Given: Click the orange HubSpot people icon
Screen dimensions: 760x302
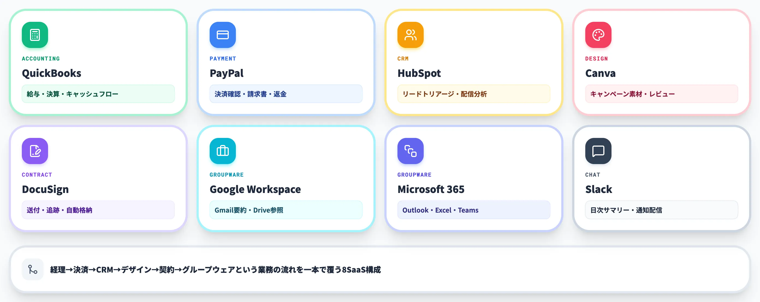Looking at the screenshot, I should [x=410, y=35].
